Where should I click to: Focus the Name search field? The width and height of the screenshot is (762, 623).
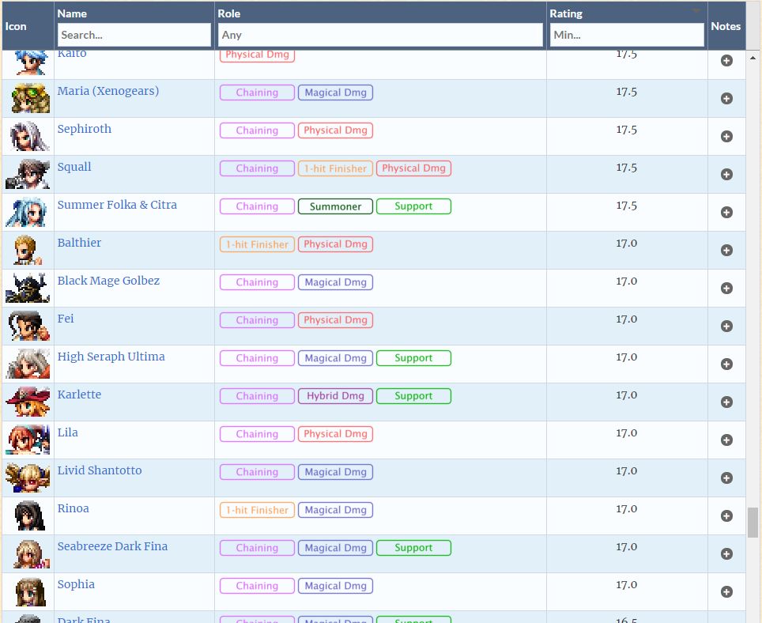134,35
